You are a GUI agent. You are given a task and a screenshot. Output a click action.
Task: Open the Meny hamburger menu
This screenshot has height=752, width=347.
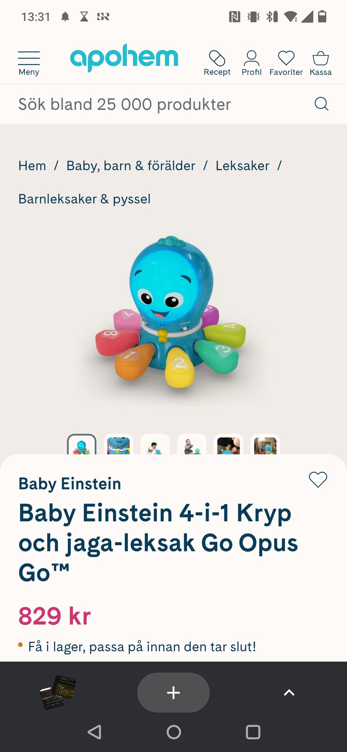[x=29, y=63]
